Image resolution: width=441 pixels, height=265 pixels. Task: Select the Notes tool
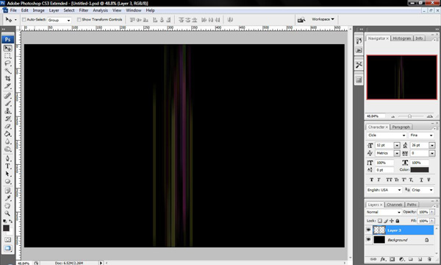click(7, 191)
